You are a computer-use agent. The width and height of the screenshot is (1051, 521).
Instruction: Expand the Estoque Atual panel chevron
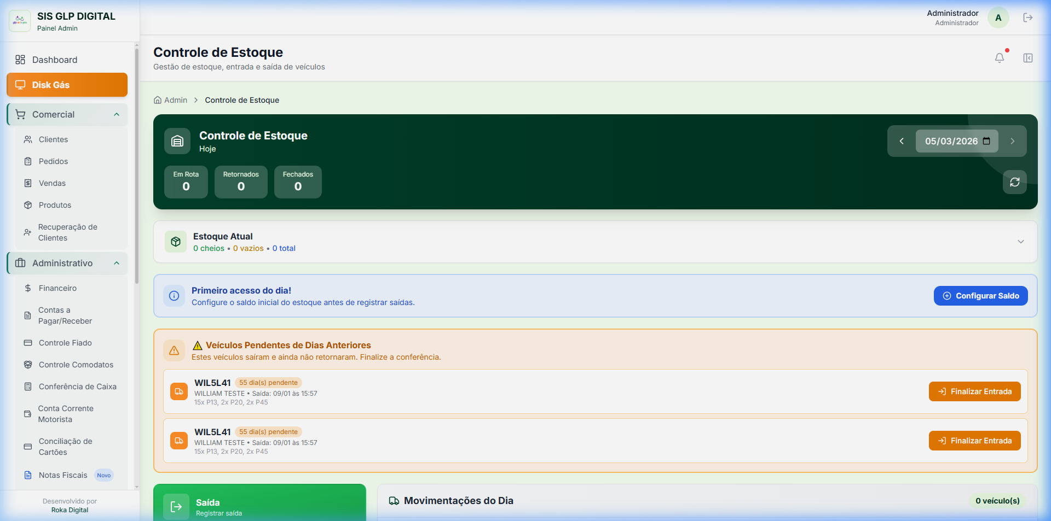point(1020,242)
